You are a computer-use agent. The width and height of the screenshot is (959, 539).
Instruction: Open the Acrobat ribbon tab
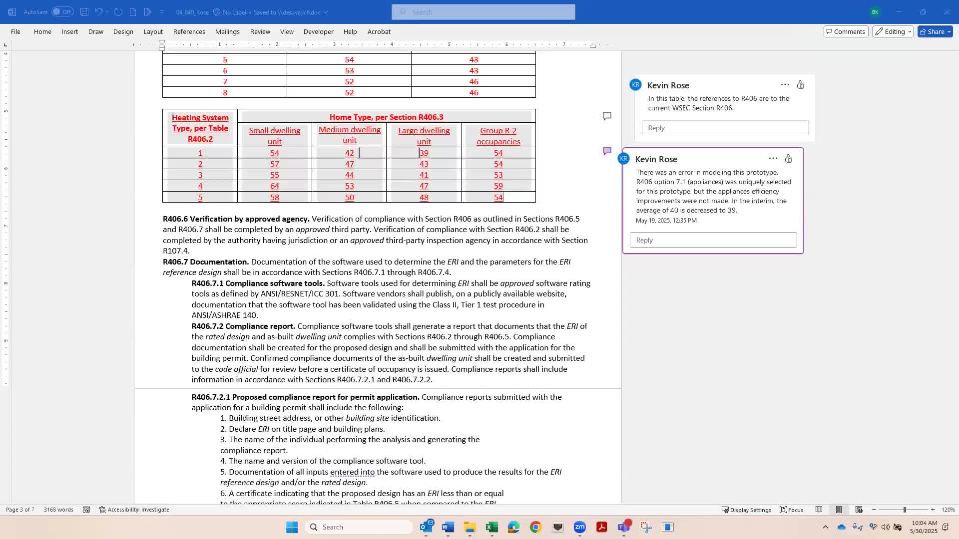click(x=379, y=31)
